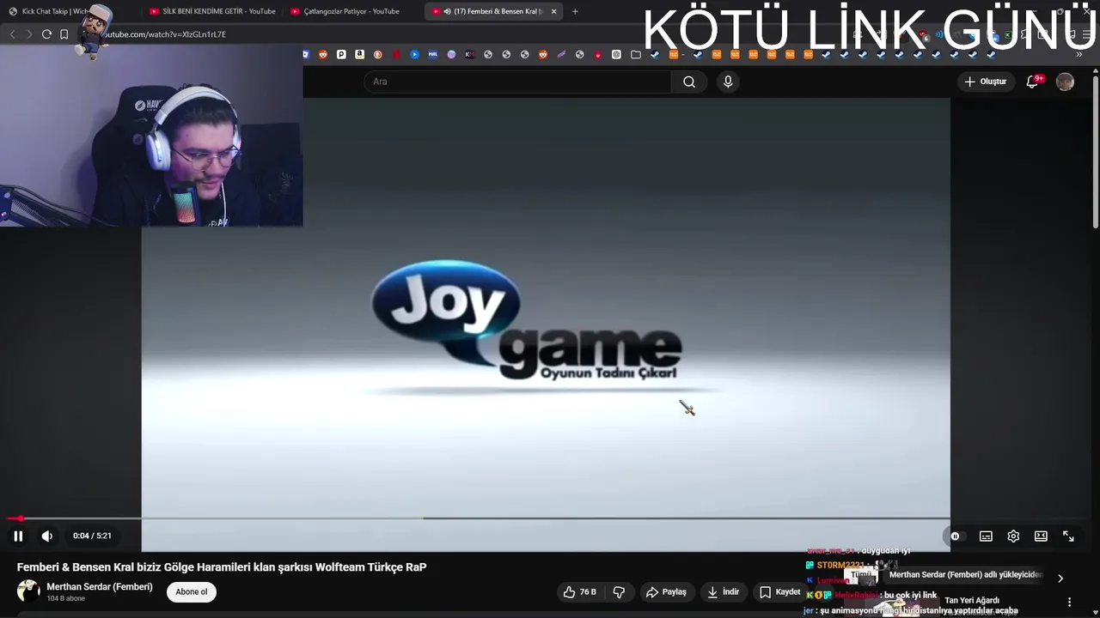Focus the 'Ara' search field
1100x618 pixels.
point(517,82)
